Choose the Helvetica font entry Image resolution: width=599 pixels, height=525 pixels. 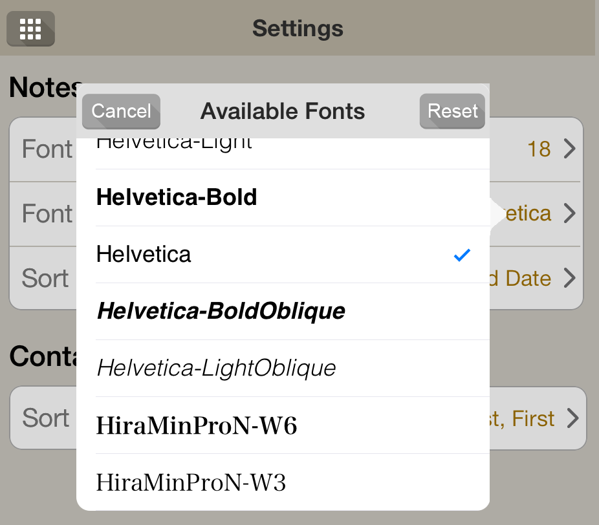283,255
